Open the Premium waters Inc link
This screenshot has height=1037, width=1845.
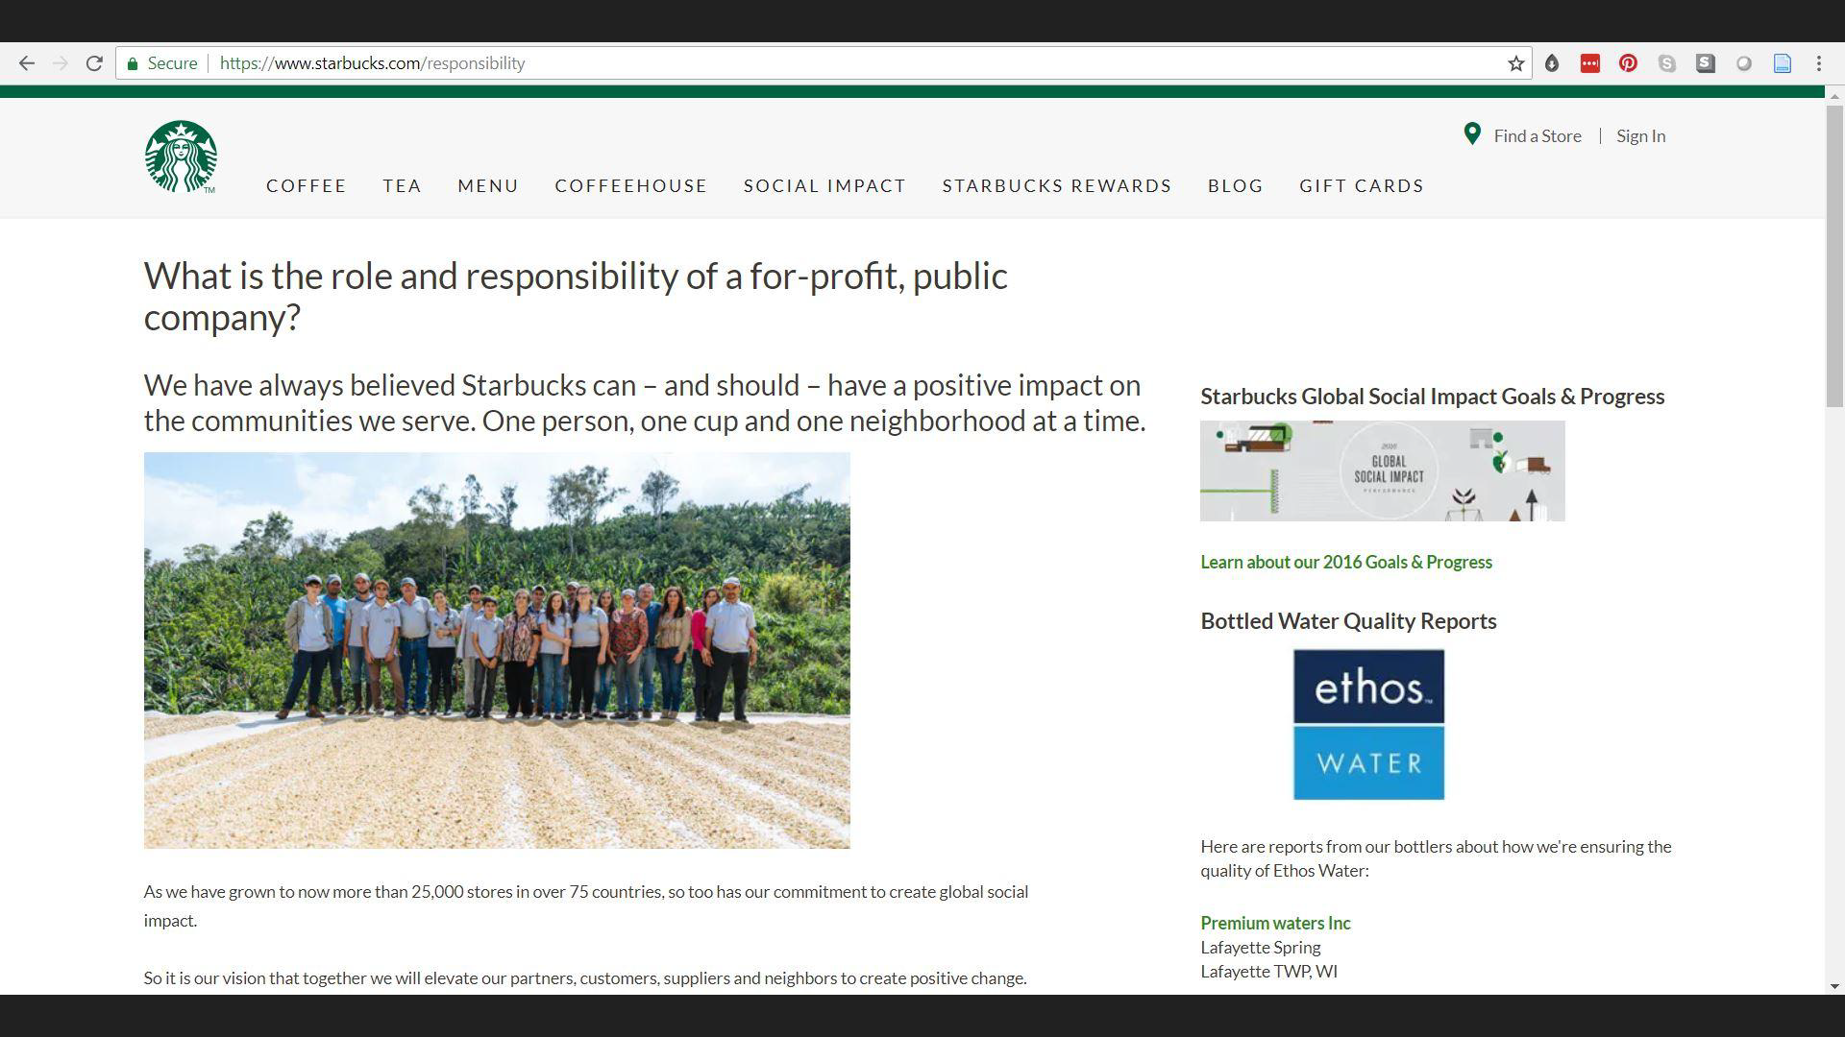(x=1275, y=924)
